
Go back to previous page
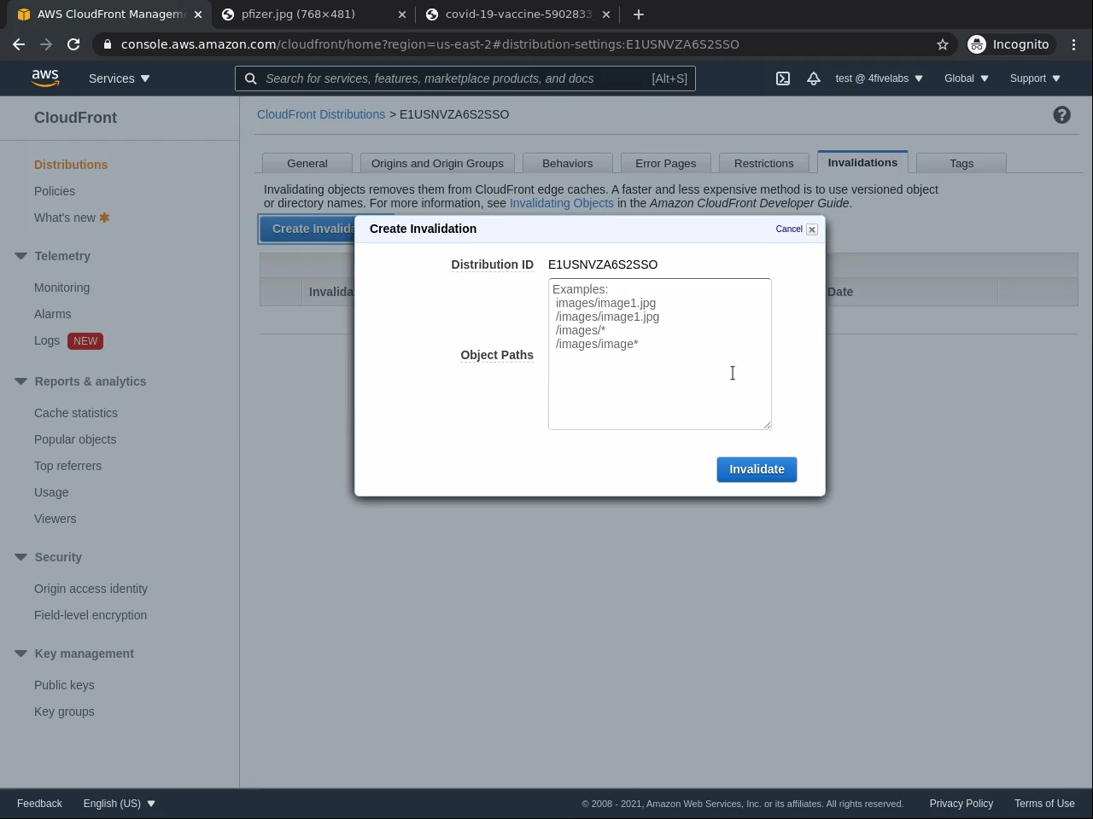(x=19, y=44)
